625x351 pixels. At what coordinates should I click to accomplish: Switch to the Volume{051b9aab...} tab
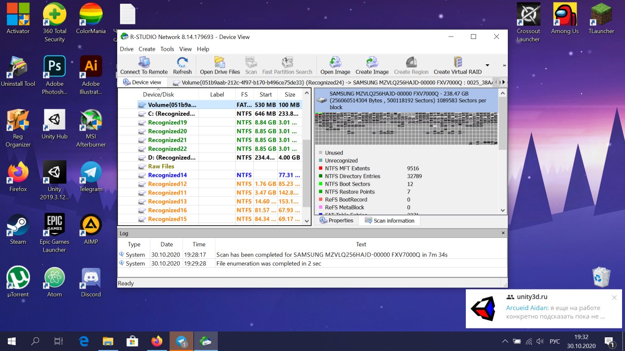tap(332, 83)
